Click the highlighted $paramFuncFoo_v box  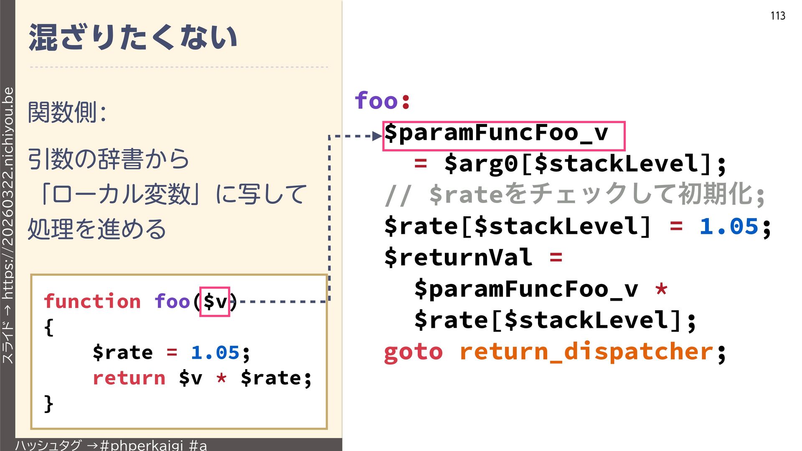pyautogui.click(x=503, y=136)
